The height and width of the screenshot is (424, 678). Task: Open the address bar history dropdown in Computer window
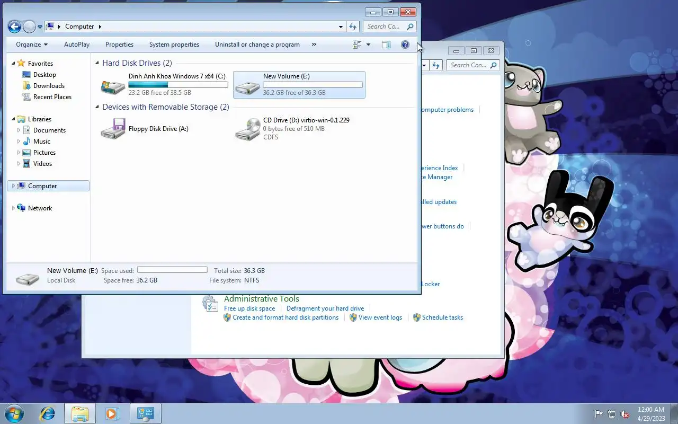click(341, 26)
